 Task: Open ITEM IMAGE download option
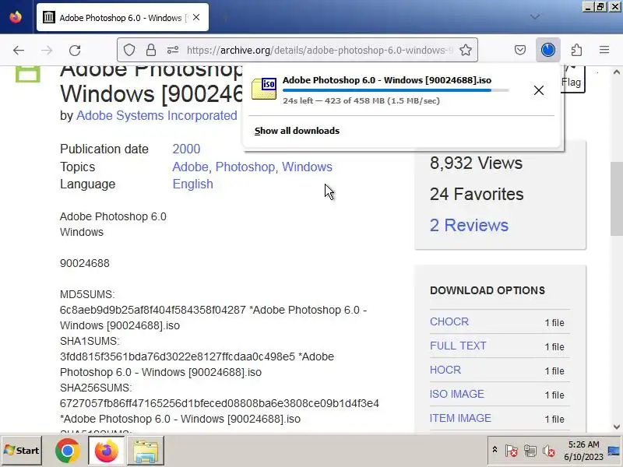(x=460, y=418)
